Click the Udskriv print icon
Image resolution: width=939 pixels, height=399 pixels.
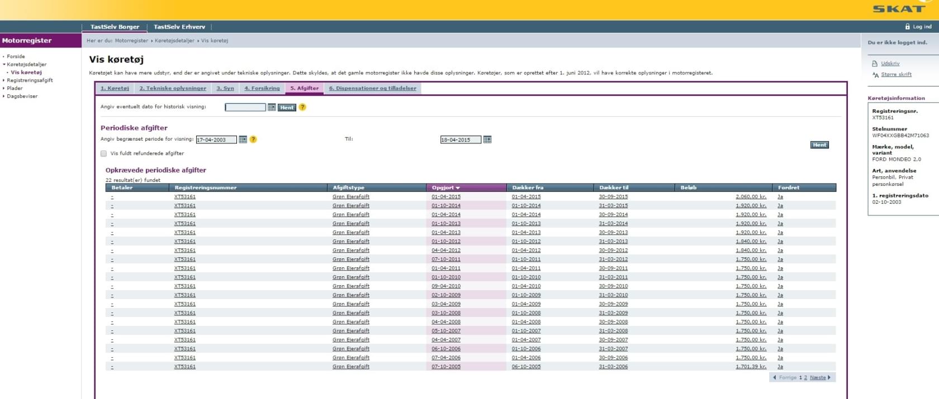pyautogui.click(x=875, y=64)
